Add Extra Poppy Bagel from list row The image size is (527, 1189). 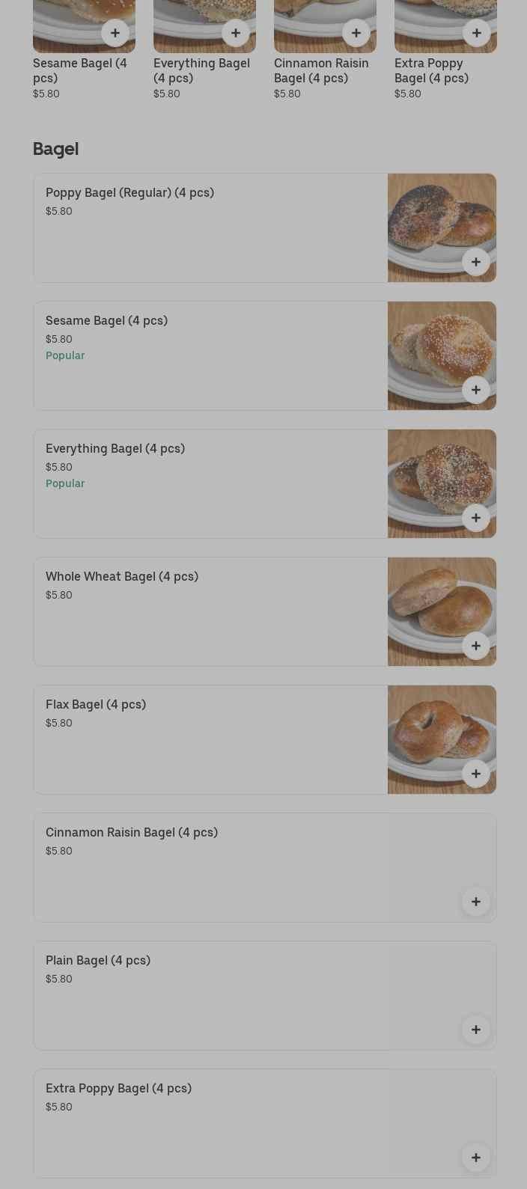tap(476, 1158)
